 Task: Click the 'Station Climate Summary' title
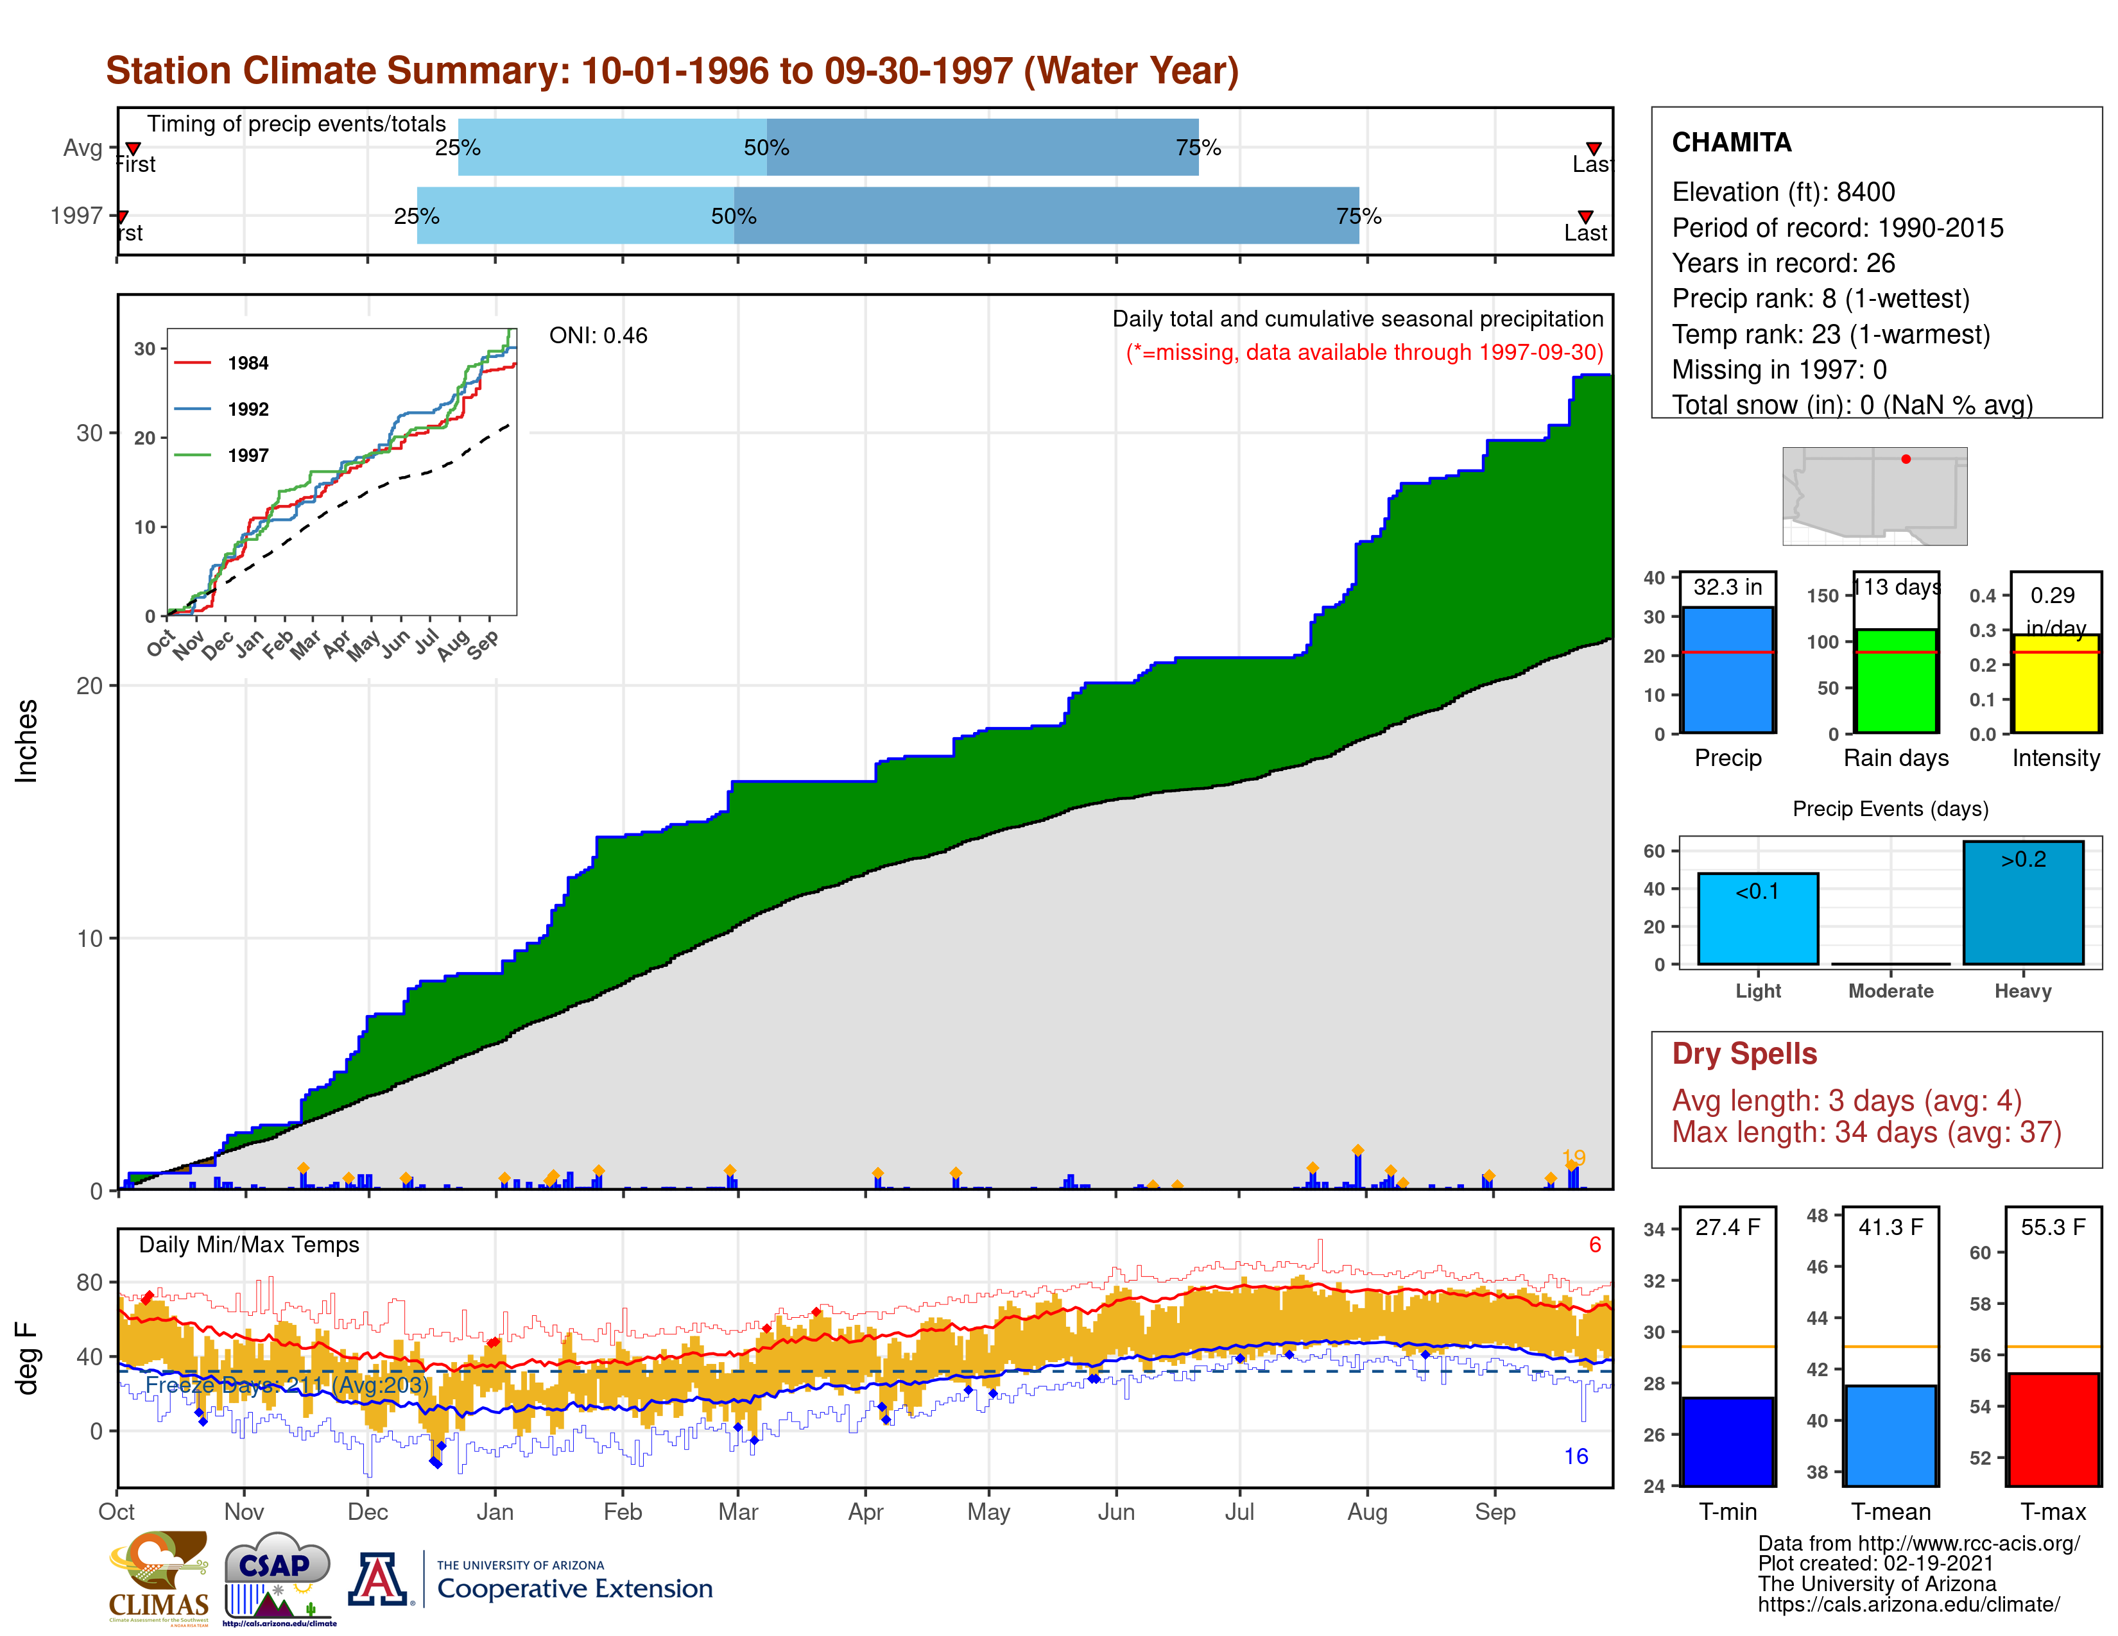click(672, 71)
